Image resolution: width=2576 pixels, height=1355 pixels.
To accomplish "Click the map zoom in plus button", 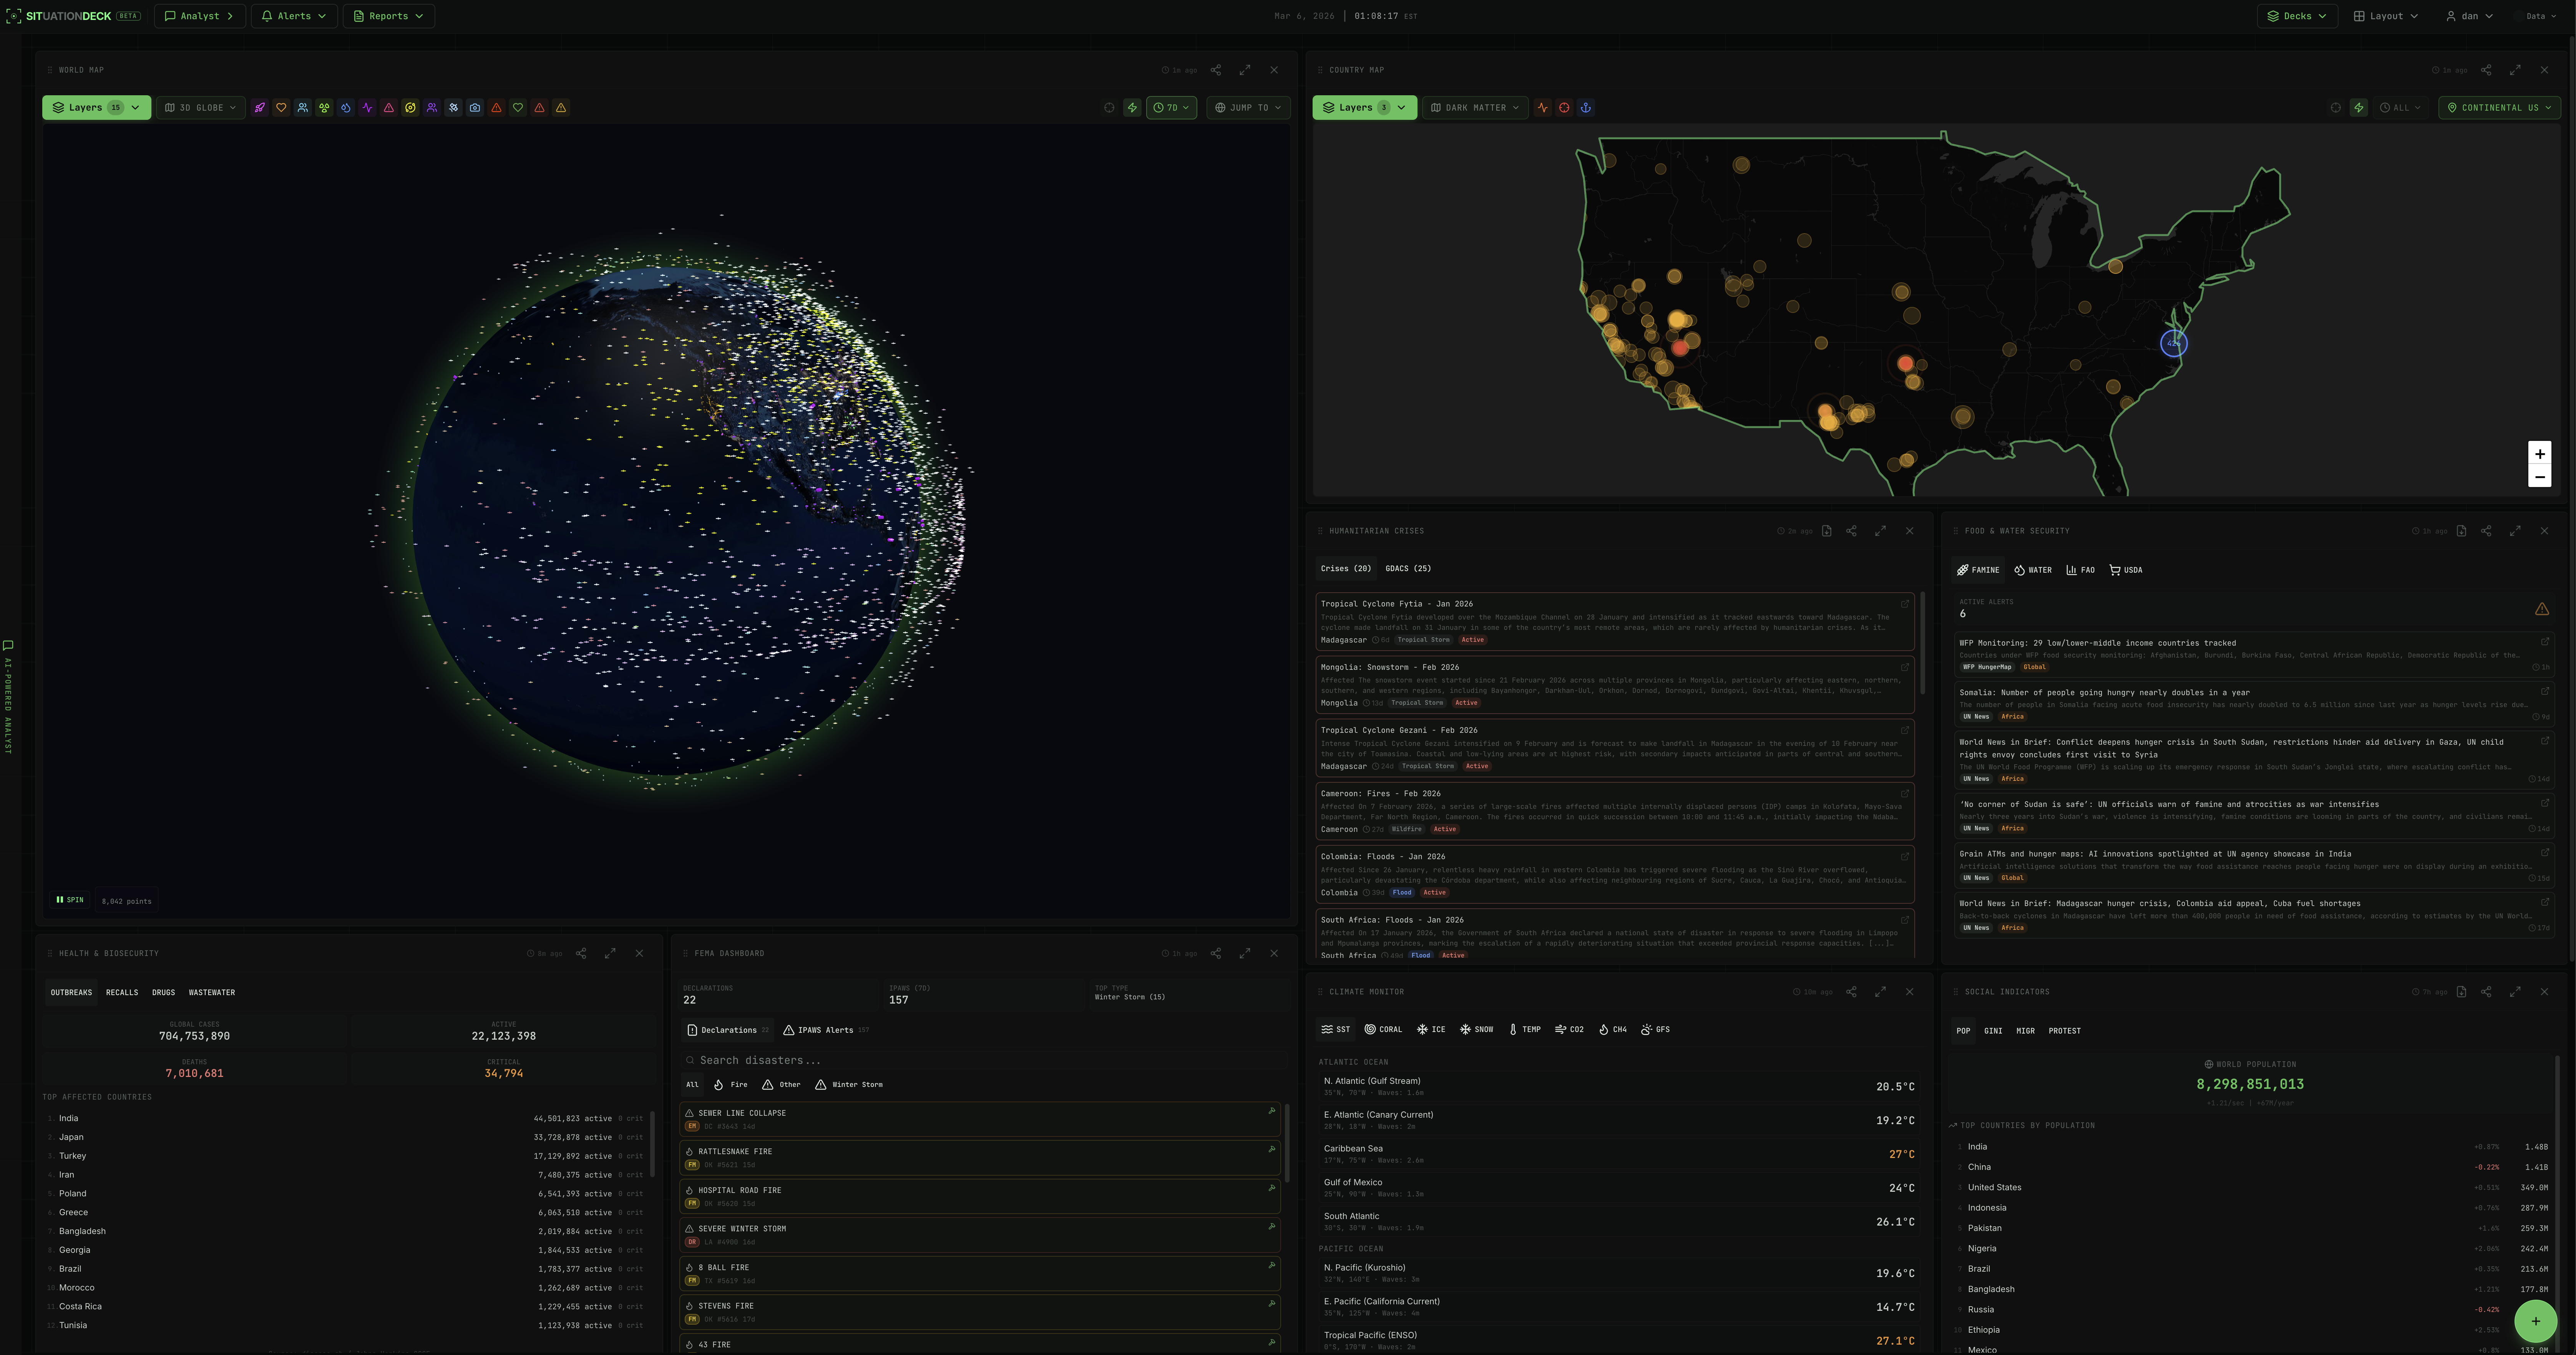I will (x=2539, y=454).
